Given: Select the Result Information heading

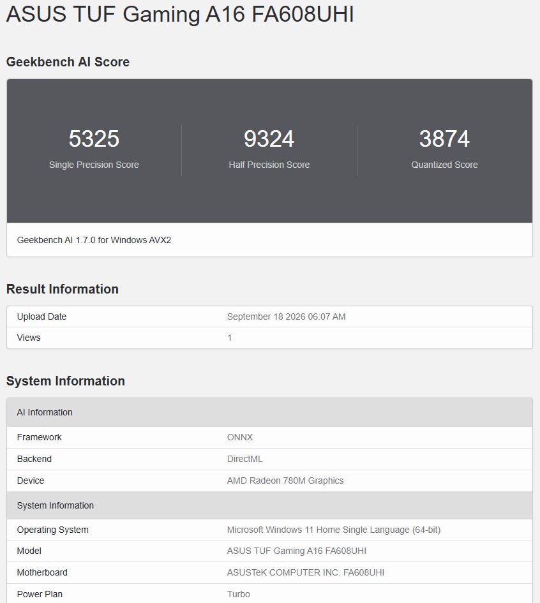Looking at the screenshot, I should tap(63, 289).
